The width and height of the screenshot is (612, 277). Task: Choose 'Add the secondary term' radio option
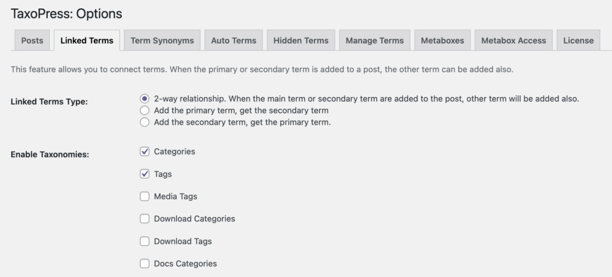pos(144,122)
